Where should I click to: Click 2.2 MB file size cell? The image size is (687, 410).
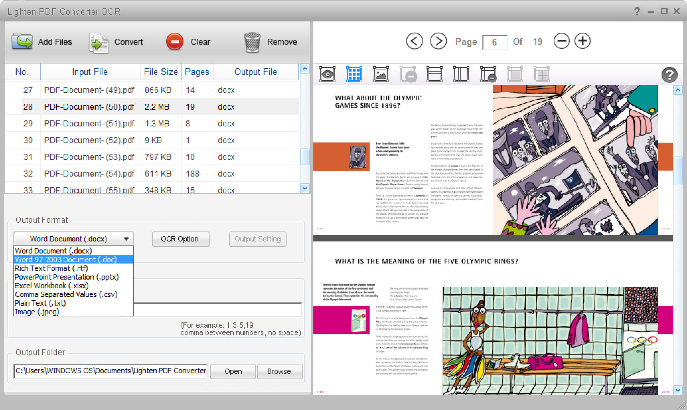161,107
